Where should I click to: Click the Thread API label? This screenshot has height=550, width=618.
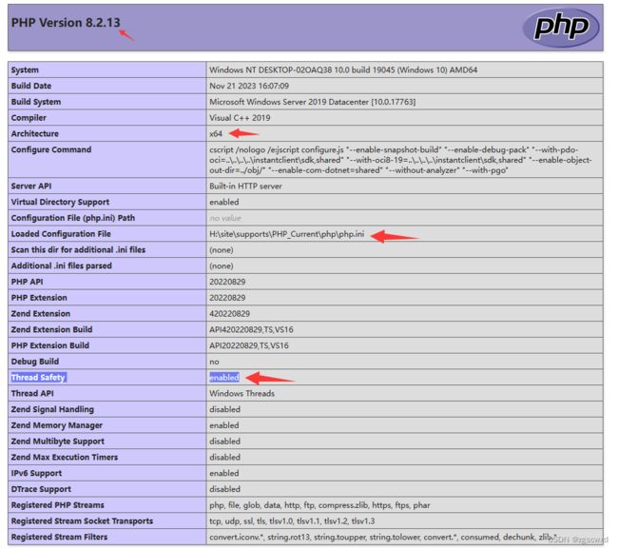click(x=32, y=393)
